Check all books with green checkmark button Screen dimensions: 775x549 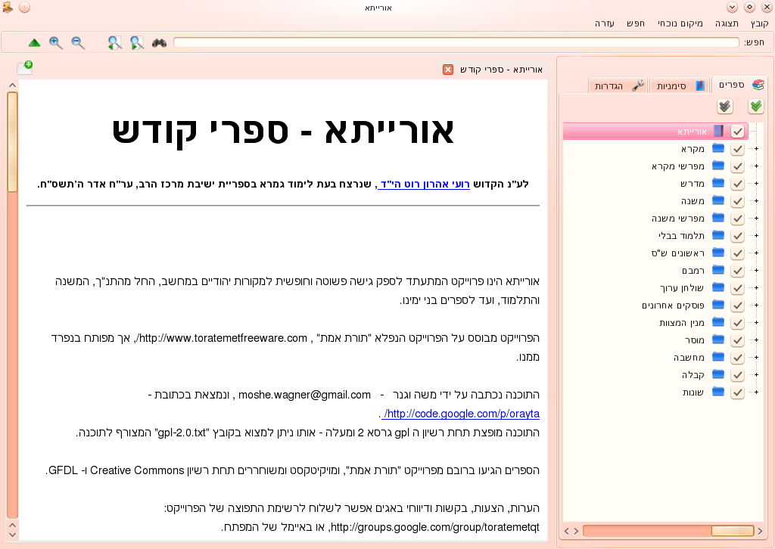point(756,106)
